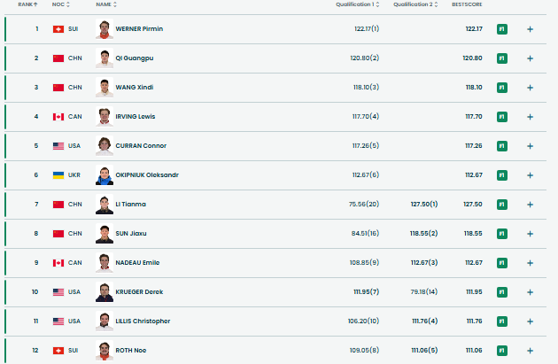The height and width of the screenshot is (364, 558).
Task: Expand NADEAU Emile row with plus
Action: coord(530,263)
